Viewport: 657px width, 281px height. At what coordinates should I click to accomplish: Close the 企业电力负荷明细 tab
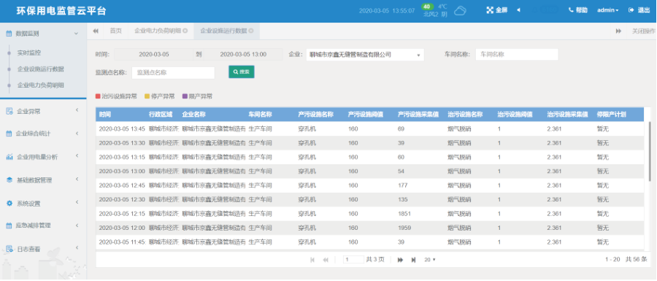point(185,31)
